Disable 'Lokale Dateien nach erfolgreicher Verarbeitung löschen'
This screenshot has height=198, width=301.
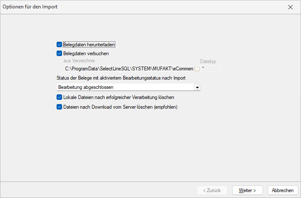tap(59, 97)
